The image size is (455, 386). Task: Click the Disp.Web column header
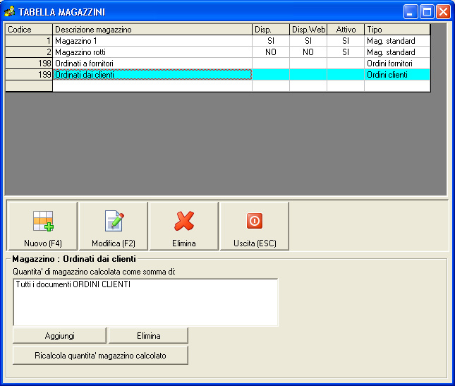pyautogui.click(x=308, y=30)
